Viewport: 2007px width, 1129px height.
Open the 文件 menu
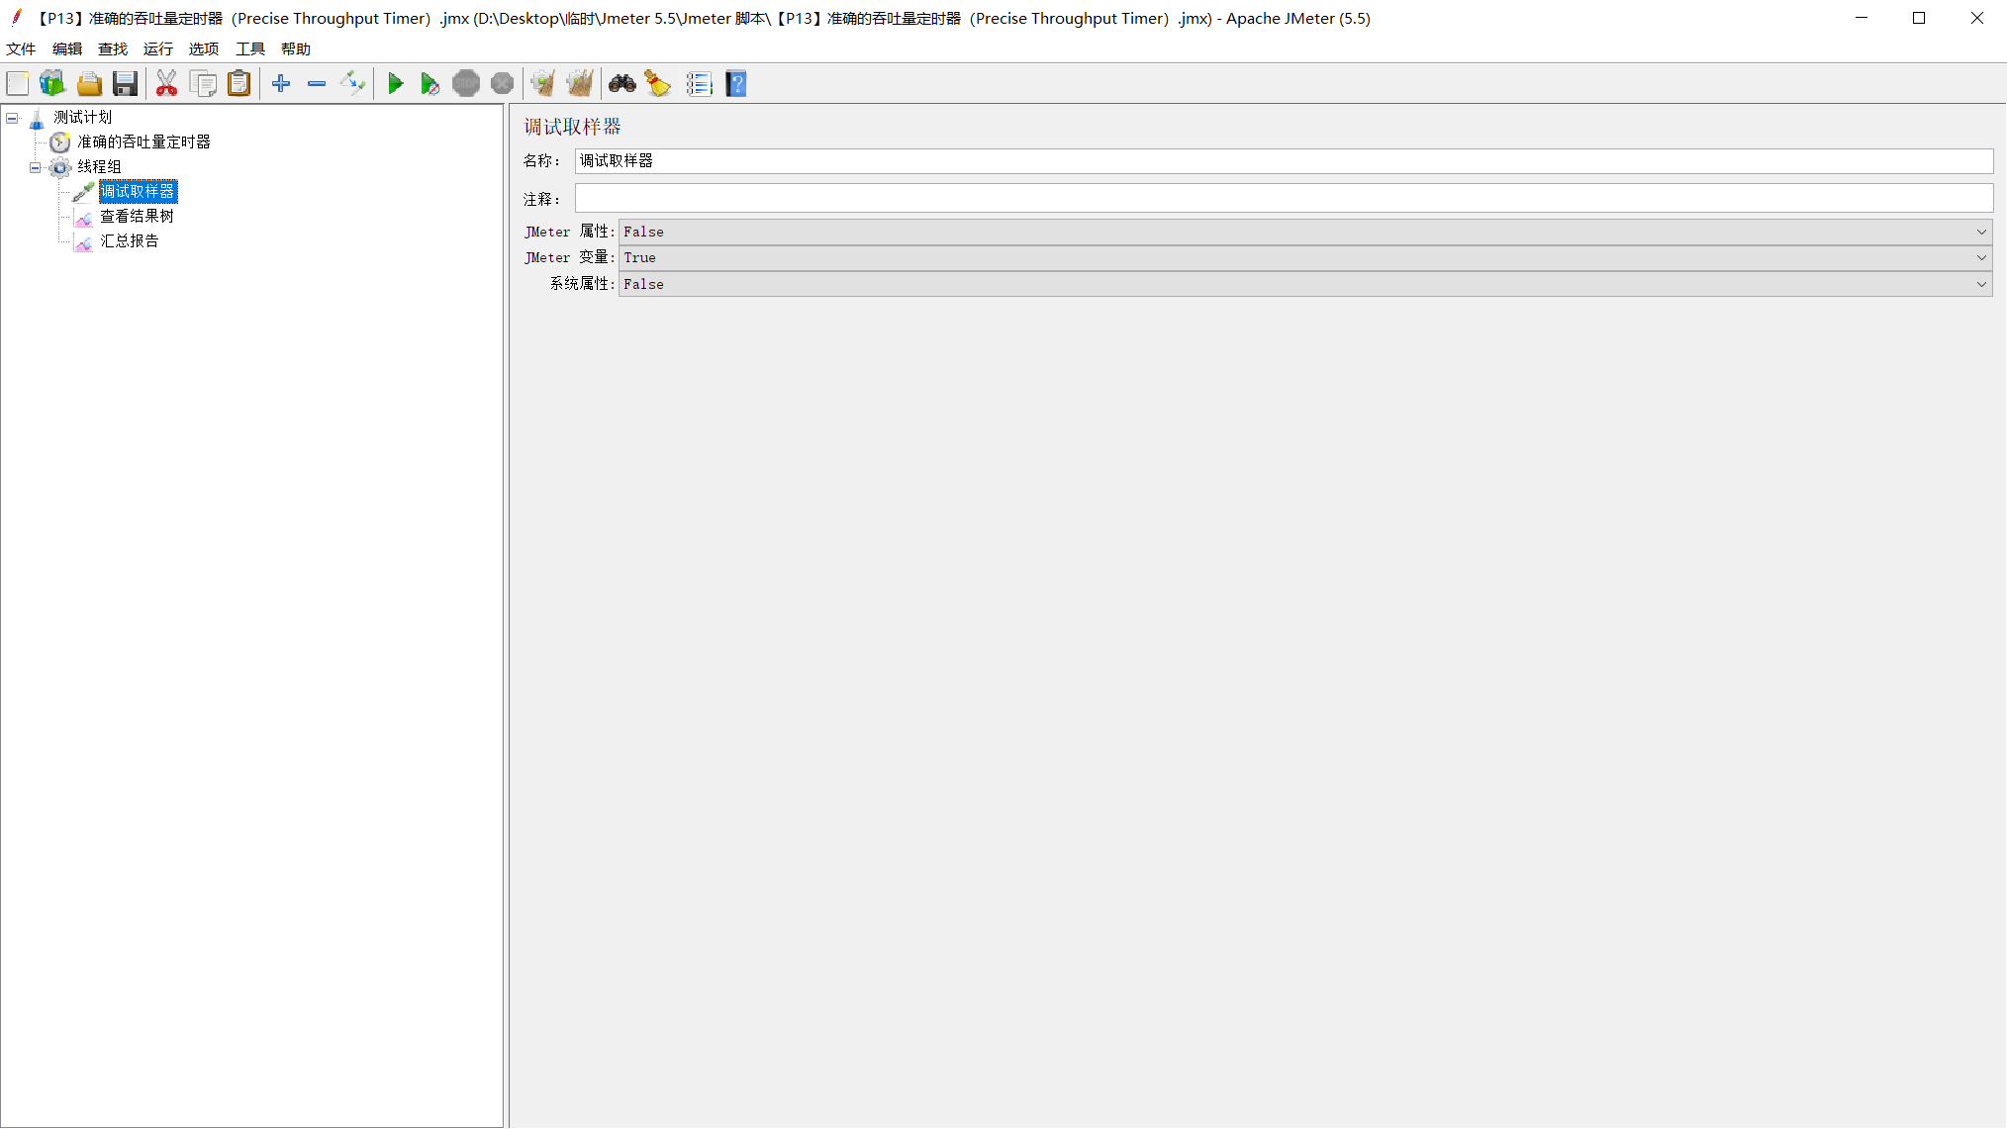[21, 48]
